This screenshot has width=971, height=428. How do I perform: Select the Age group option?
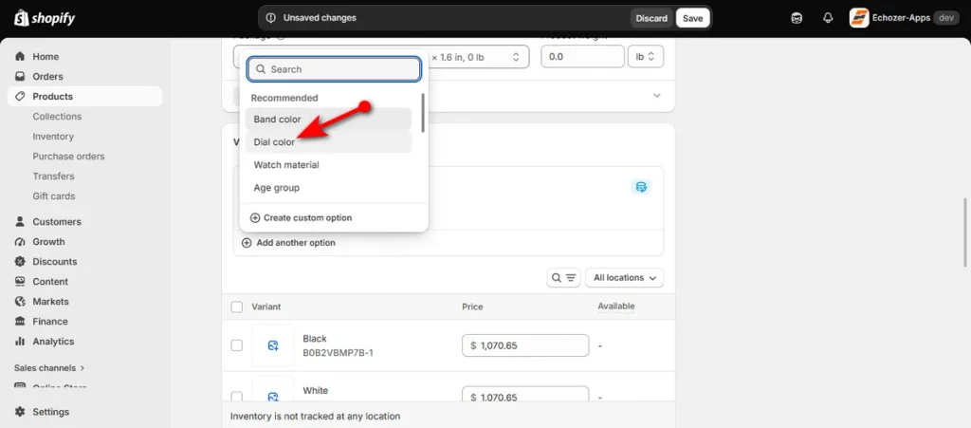coord(328,188)
